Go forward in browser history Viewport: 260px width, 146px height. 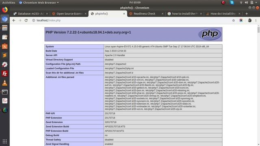[x=20, y=20]
